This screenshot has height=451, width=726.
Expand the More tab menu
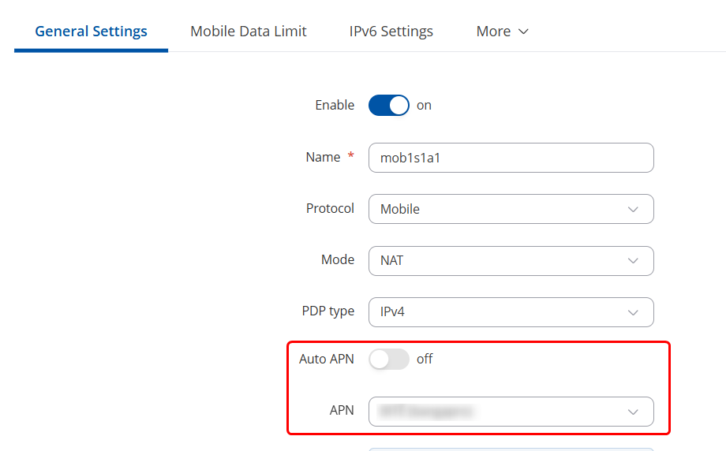click(x=493, y=32)
